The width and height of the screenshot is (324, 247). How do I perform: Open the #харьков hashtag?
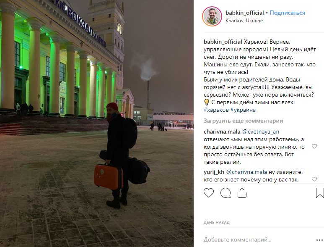(216, 110)
